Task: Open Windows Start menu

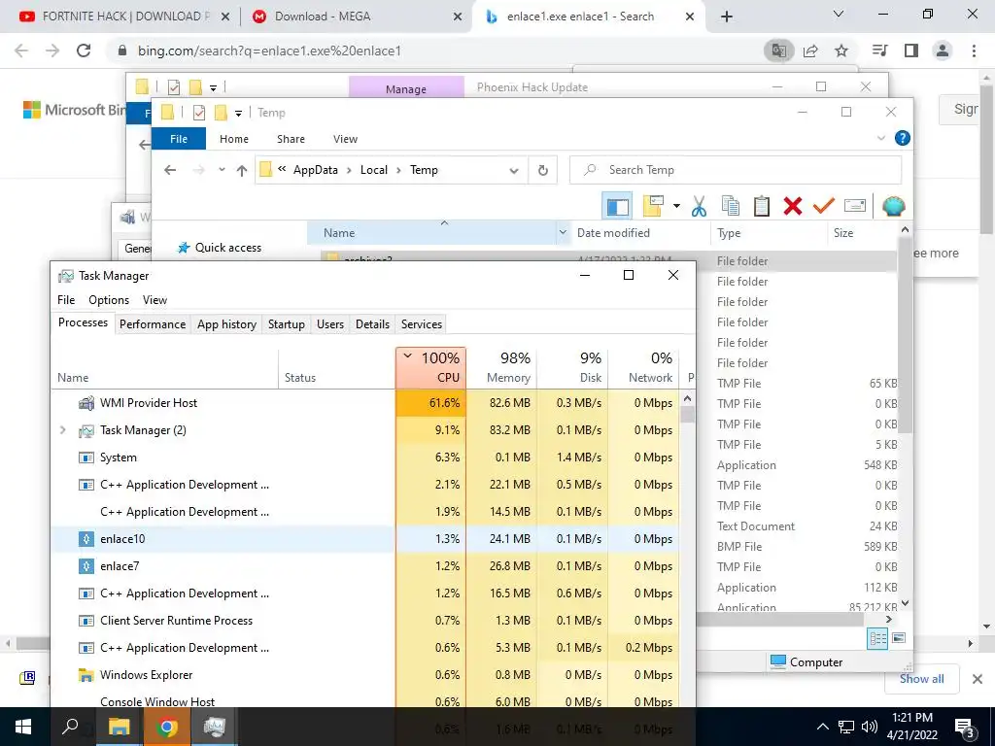Action: (23, 727)
